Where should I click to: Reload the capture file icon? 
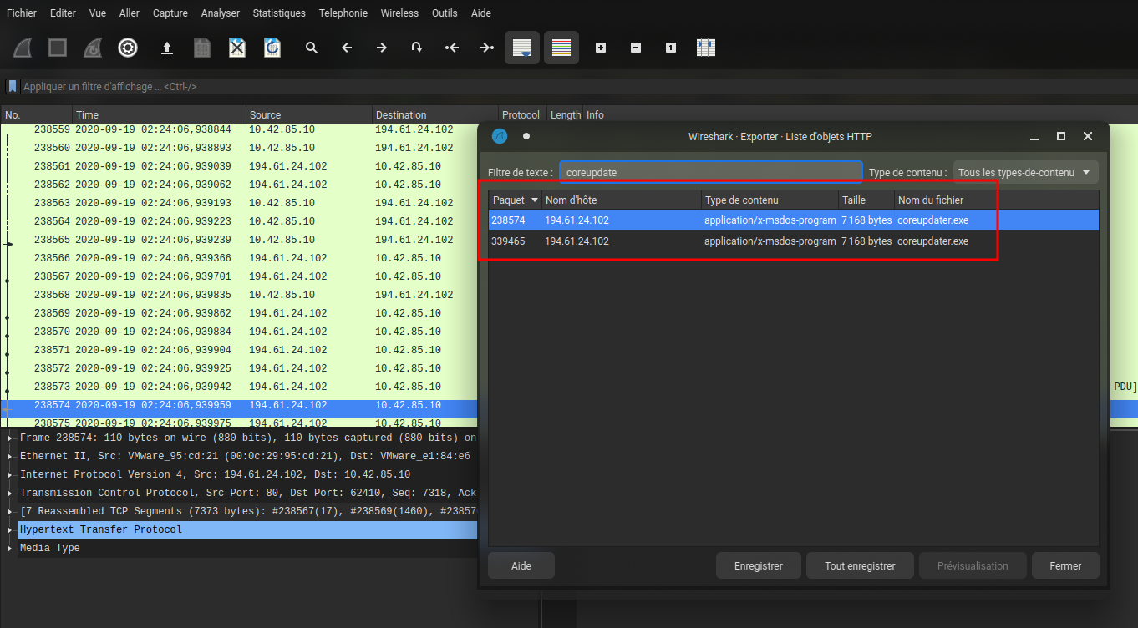pyautogui.click(x=272, y=48)
